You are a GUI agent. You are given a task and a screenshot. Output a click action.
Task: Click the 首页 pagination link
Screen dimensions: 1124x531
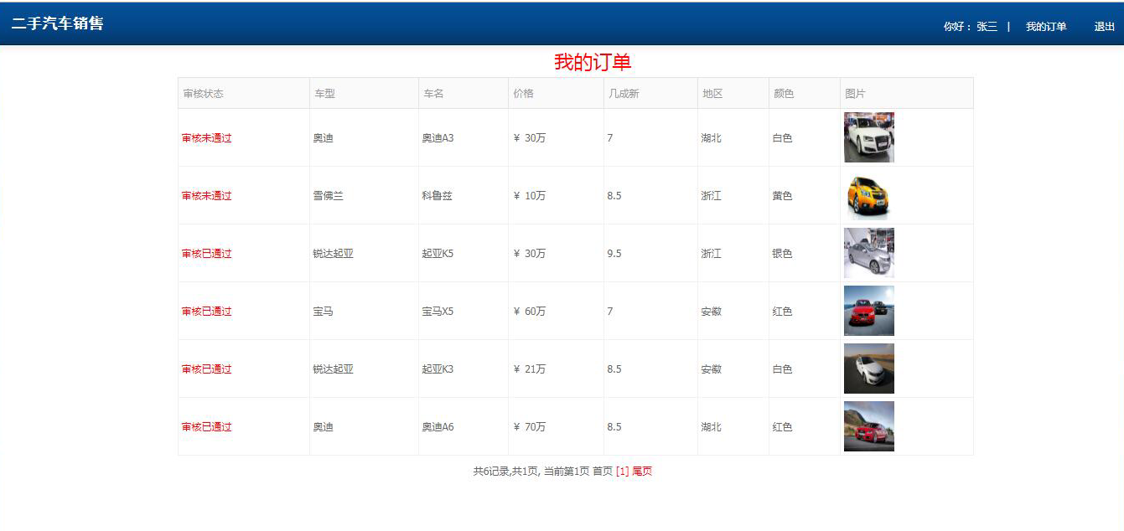tap(603, 472)
